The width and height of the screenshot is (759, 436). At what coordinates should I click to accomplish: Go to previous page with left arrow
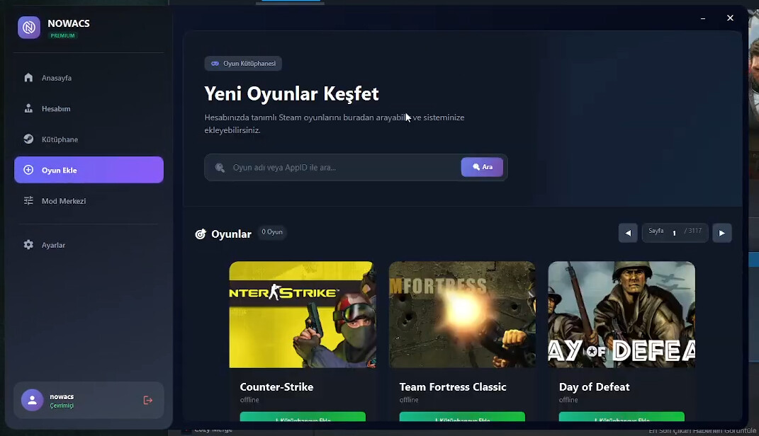[x=628, y=233]
